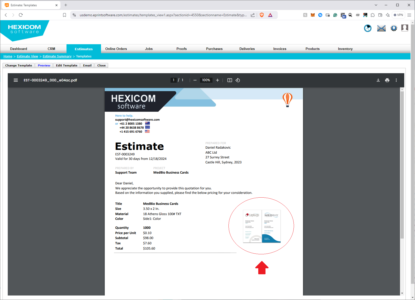
Task: Click the Preview button
Action: click(x=44, y=65)
